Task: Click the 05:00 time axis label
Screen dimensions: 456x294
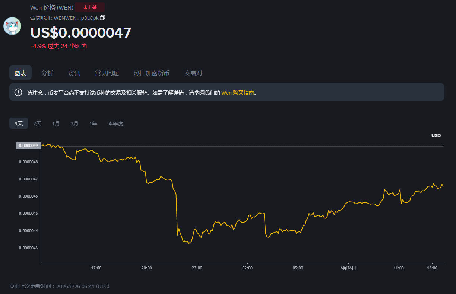Action: coord(298,268)
